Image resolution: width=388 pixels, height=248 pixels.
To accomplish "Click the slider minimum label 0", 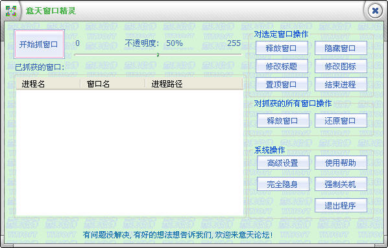I will [x=77, y=43].
